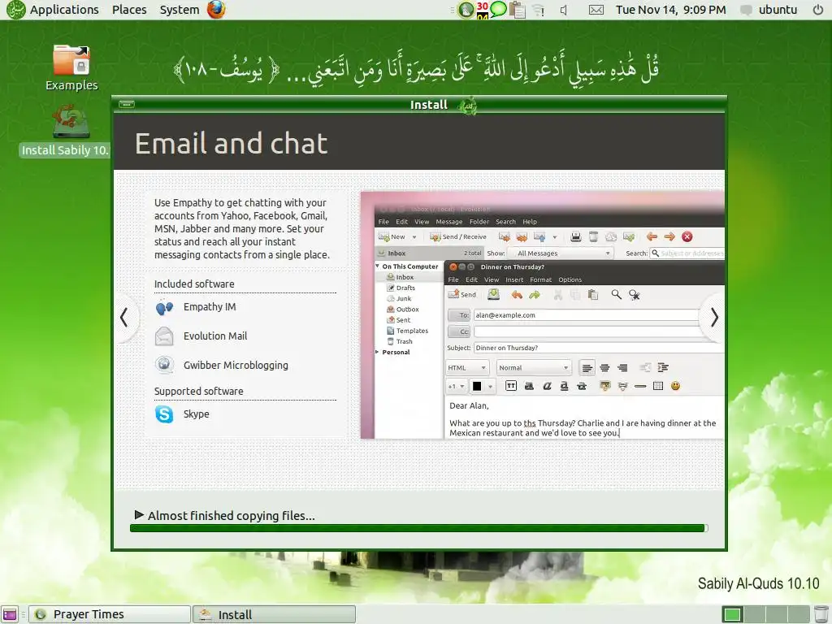Launch Firefox from the top panel
Screen dimensions: 832x624
(x=216, y=10)
